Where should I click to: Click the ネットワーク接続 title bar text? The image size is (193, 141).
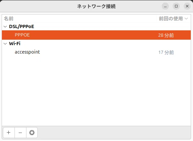(96, 6)
